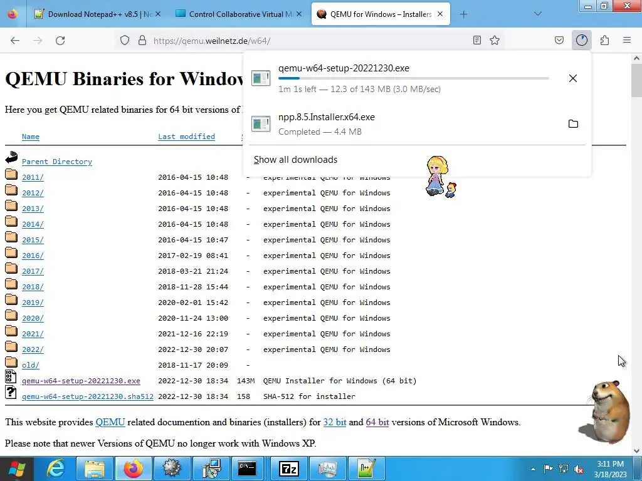This screenshot has width=642, height=481.
Task: Sort listing by Name column
Action: tap(31, 137)
